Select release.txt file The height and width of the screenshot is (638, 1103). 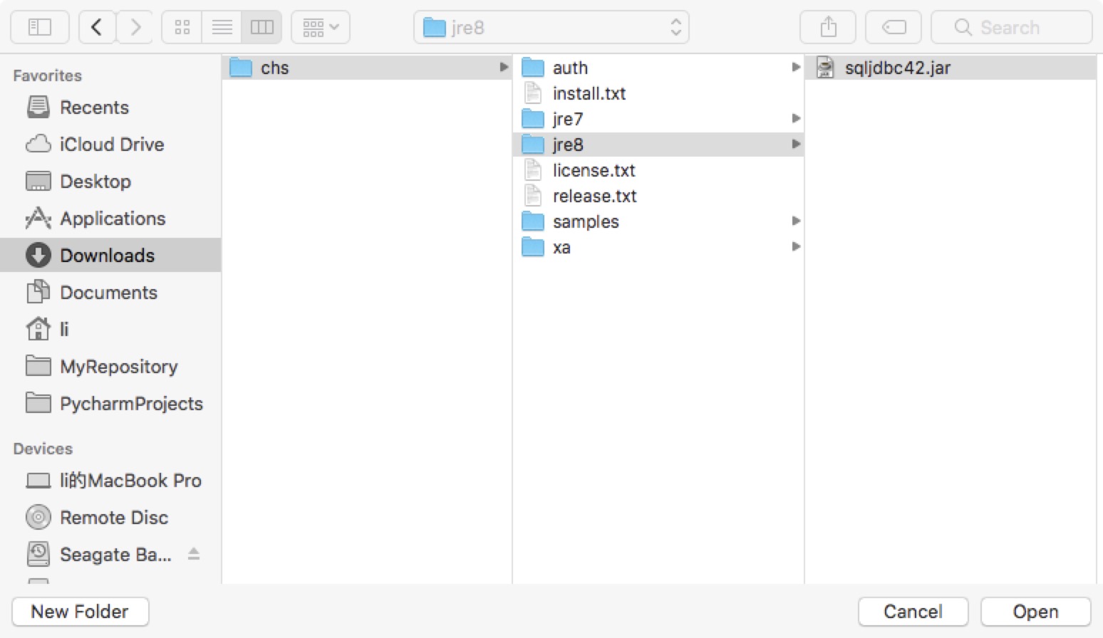[x=658, y=196]
